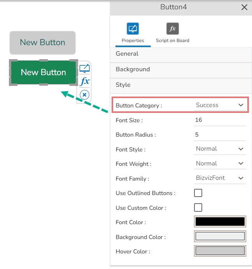
Task: Choose a Font Family from the dropdown
Action: point(220,178)
